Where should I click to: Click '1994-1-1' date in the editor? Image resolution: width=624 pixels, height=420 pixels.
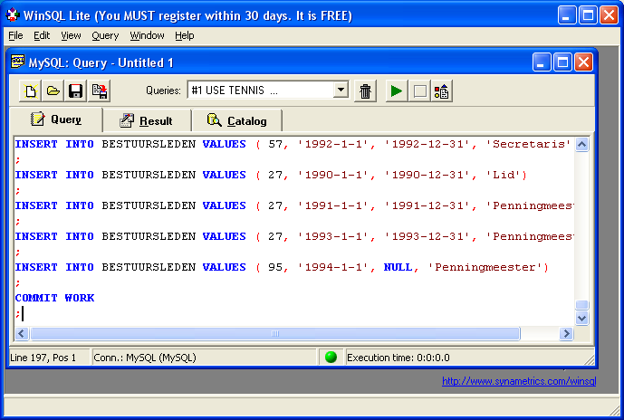334,267
